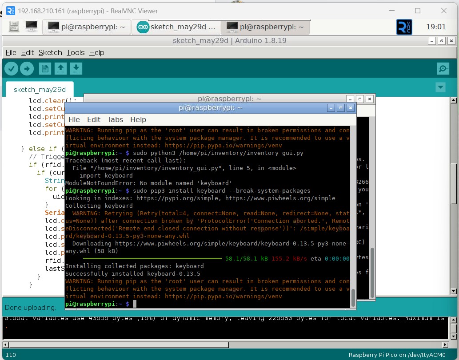
Task: Click background terminal's vertical scrollbar thumb
Action: [372, 273]
